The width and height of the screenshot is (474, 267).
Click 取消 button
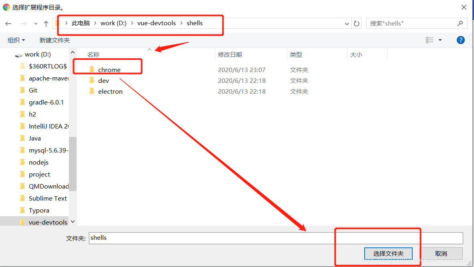click(x=441, y=254)
